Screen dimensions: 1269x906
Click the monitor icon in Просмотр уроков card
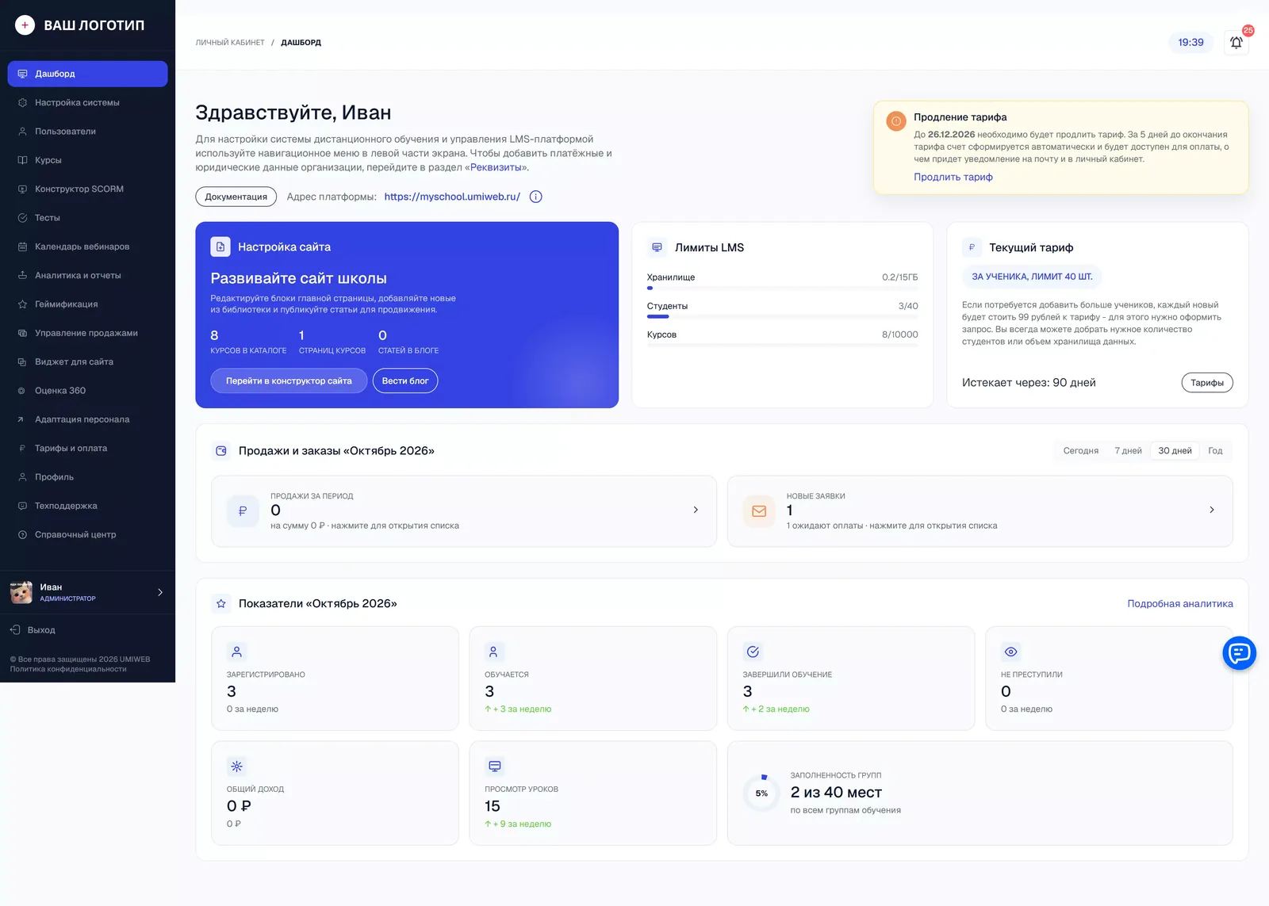pyautogui.click(x=495, y=766)
